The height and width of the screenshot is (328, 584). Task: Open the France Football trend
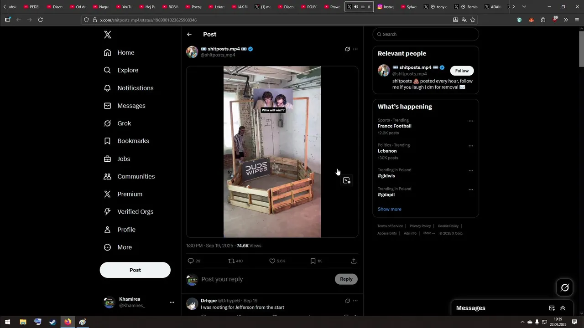point(395,126)
